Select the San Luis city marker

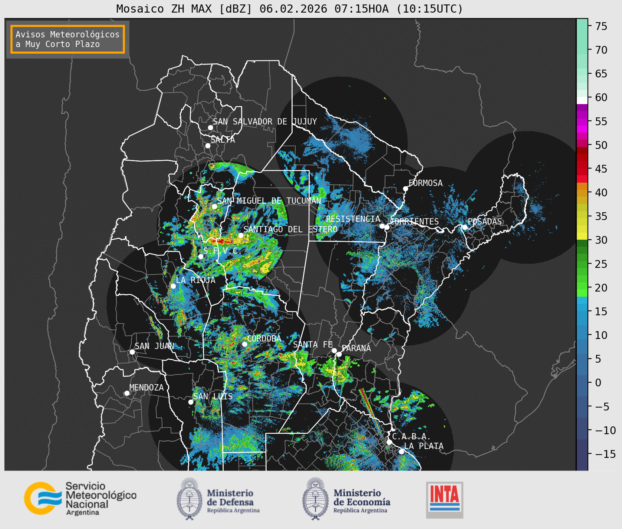191,402
